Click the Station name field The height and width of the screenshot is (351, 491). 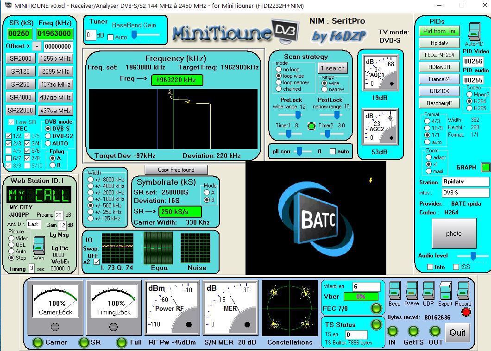point(466,182)
